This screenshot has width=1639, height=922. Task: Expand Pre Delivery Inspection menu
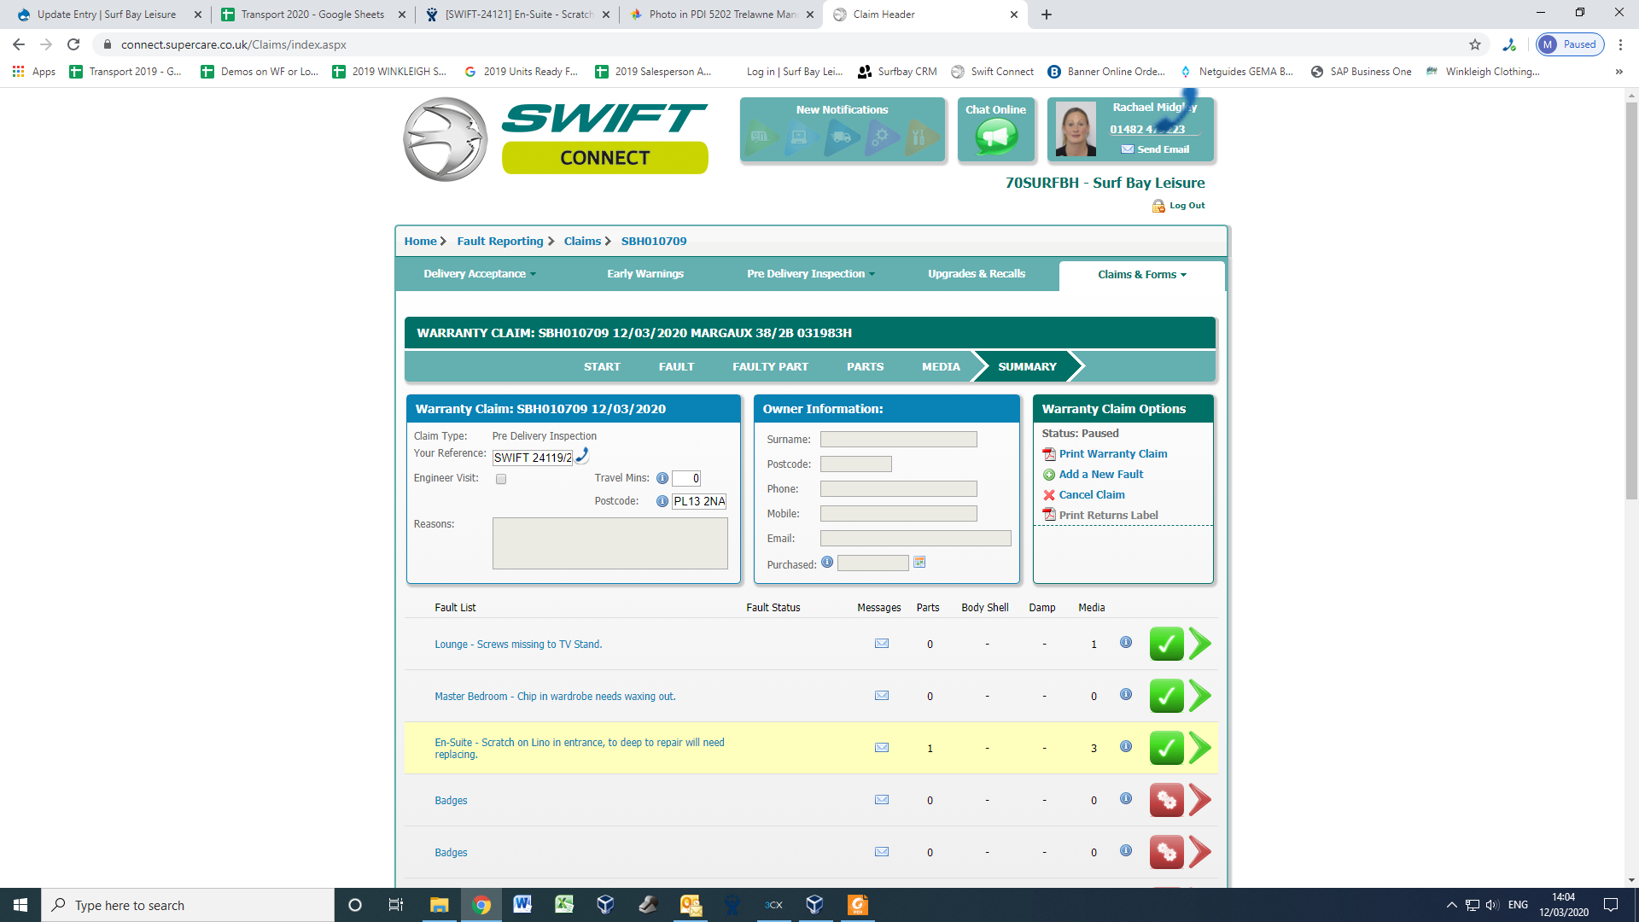click(810, 274)
